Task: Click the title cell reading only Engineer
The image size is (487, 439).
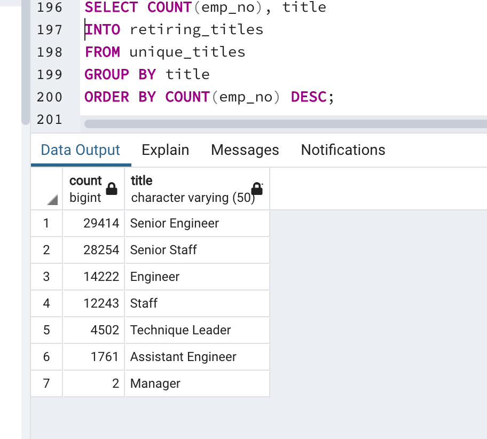Action: [x=197, y=277]
